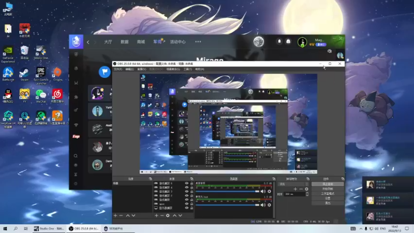The width and height of the screenshot is (414, 233).
Task: Open transition properties gear icon
Action: [306, 189]
